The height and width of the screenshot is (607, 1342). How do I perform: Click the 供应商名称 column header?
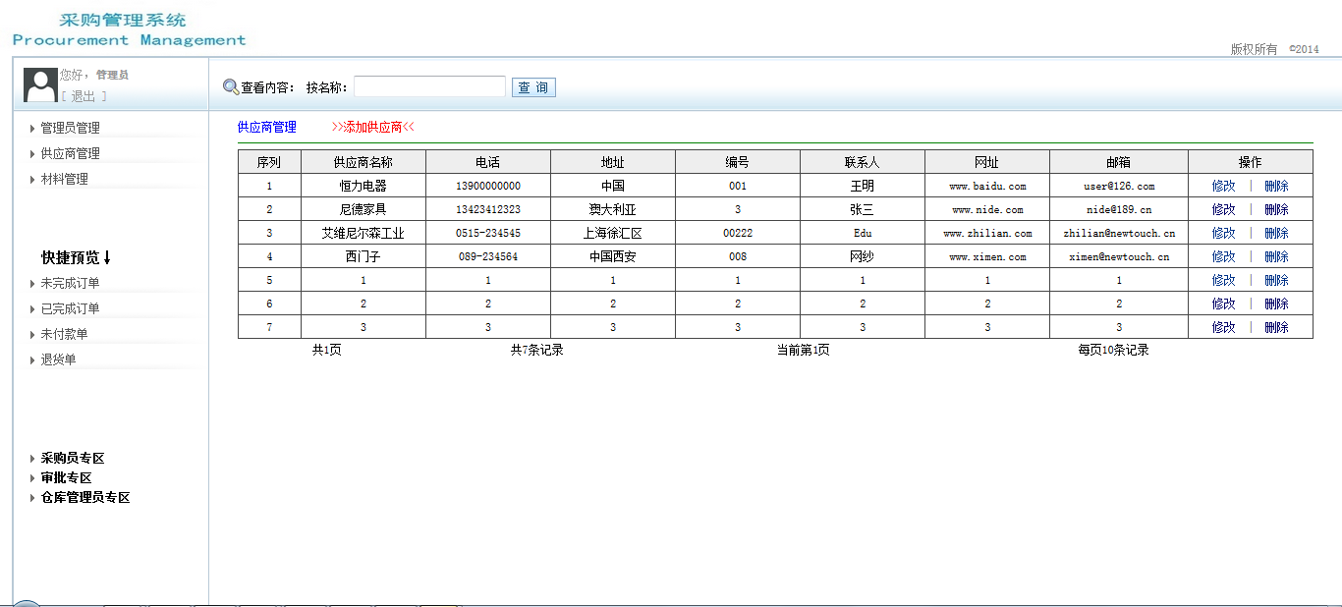point(363,162)
